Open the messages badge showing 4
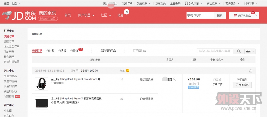Viewport: 267px width, 117px height. coord(126,12)
